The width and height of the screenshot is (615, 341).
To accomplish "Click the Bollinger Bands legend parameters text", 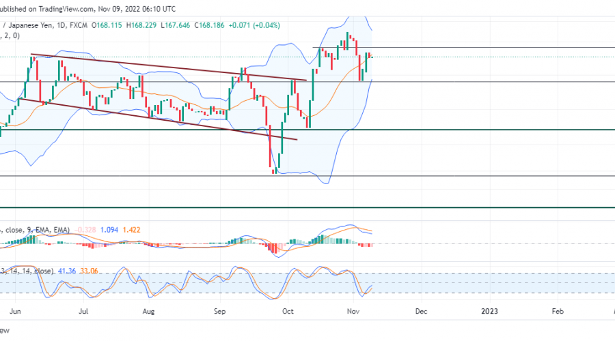I will point(10,35).
